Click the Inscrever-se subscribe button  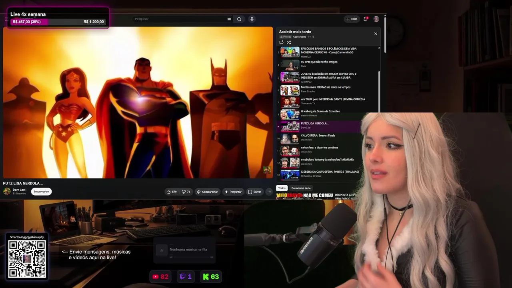[x=41, y=192]
